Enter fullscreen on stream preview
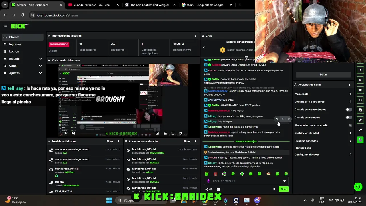This screenshot has height=206, width=366. [173, 133]
